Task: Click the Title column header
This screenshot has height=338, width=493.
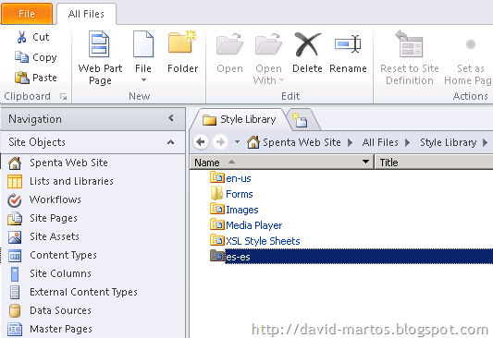Action: coord(434,163)
